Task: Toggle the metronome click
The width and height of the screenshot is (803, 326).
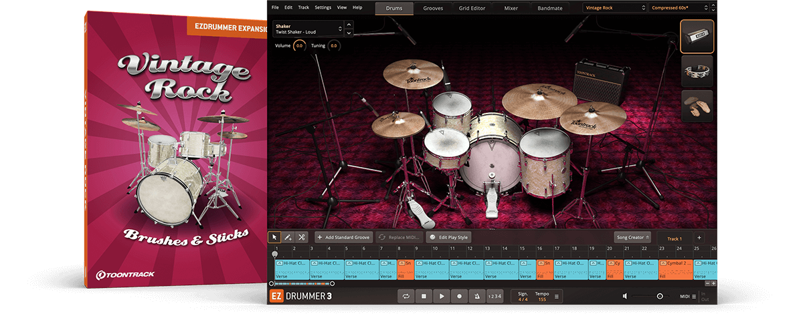Action: pos(476,296)
